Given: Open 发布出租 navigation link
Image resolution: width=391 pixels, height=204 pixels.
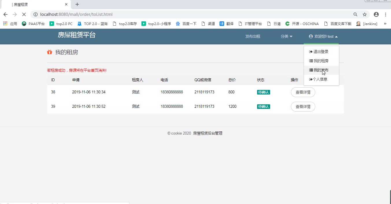Looking at the screenshot, I should pos(253,36).
